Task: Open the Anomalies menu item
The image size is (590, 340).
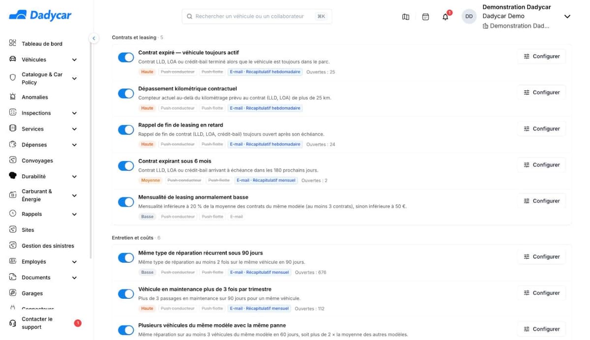Action: tap(35, 97)
